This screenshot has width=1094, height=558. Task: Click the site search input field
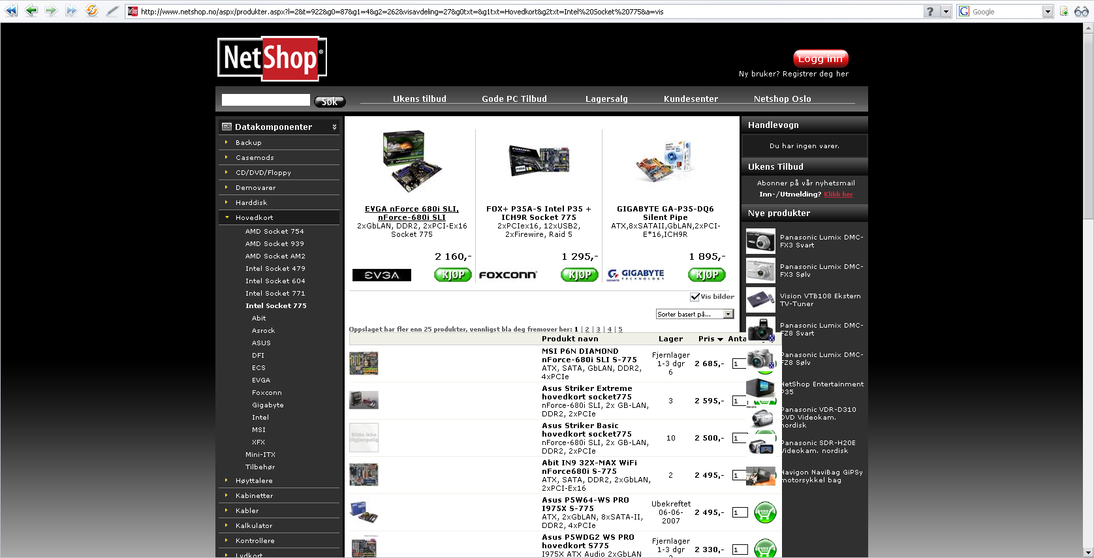[266, 100]
